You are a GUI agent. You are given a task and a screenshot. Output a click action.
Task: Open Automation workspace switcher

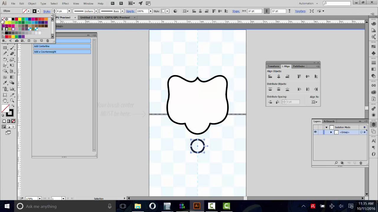coord(308,3)
